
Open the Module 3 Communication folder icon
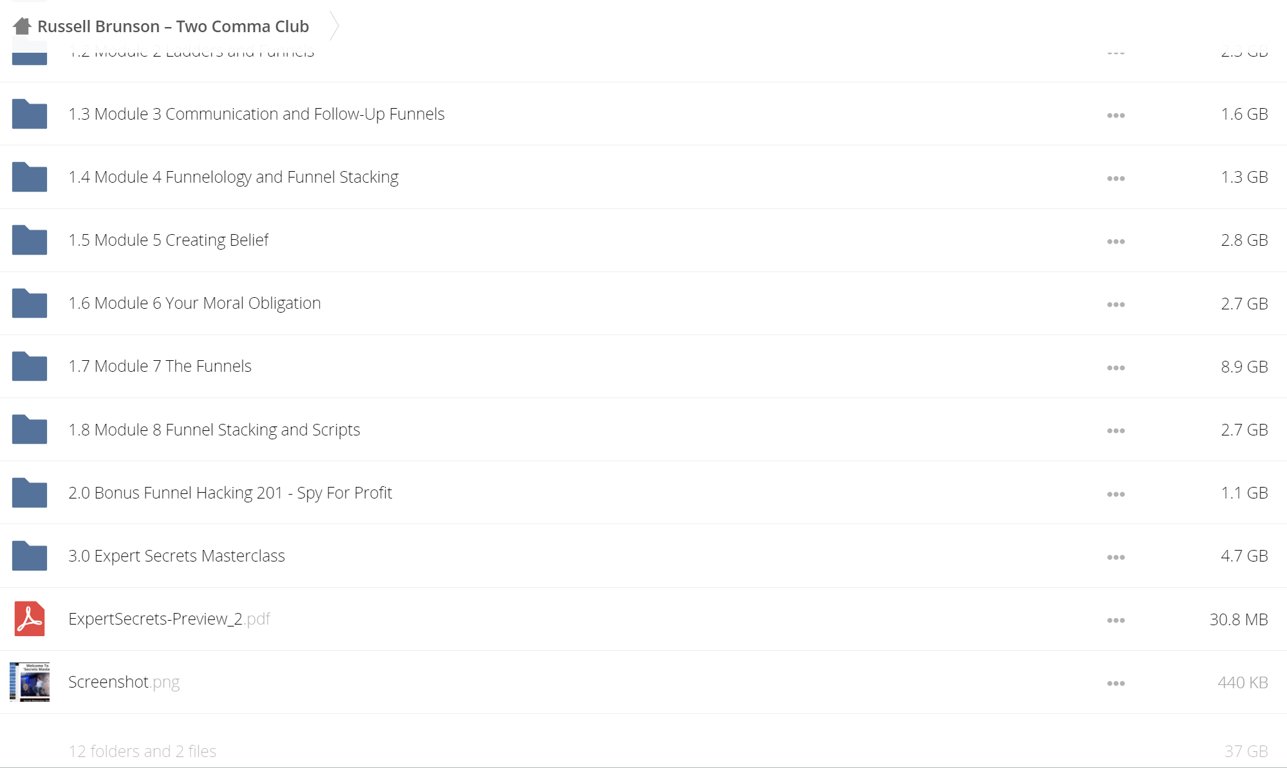click(30, 114)
